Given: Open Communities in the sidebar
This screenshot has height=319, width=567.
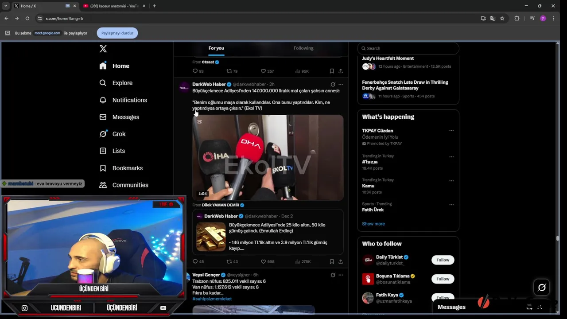Looking at the screenshot, I should (x=124, y=185).
